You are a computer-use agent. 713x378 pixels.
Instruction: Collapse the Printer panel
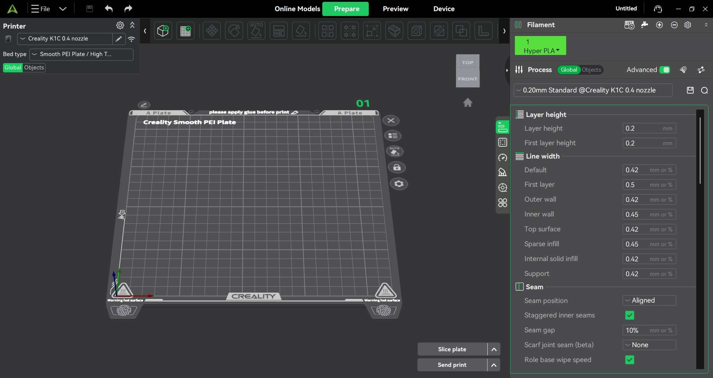tap(132, 25)
